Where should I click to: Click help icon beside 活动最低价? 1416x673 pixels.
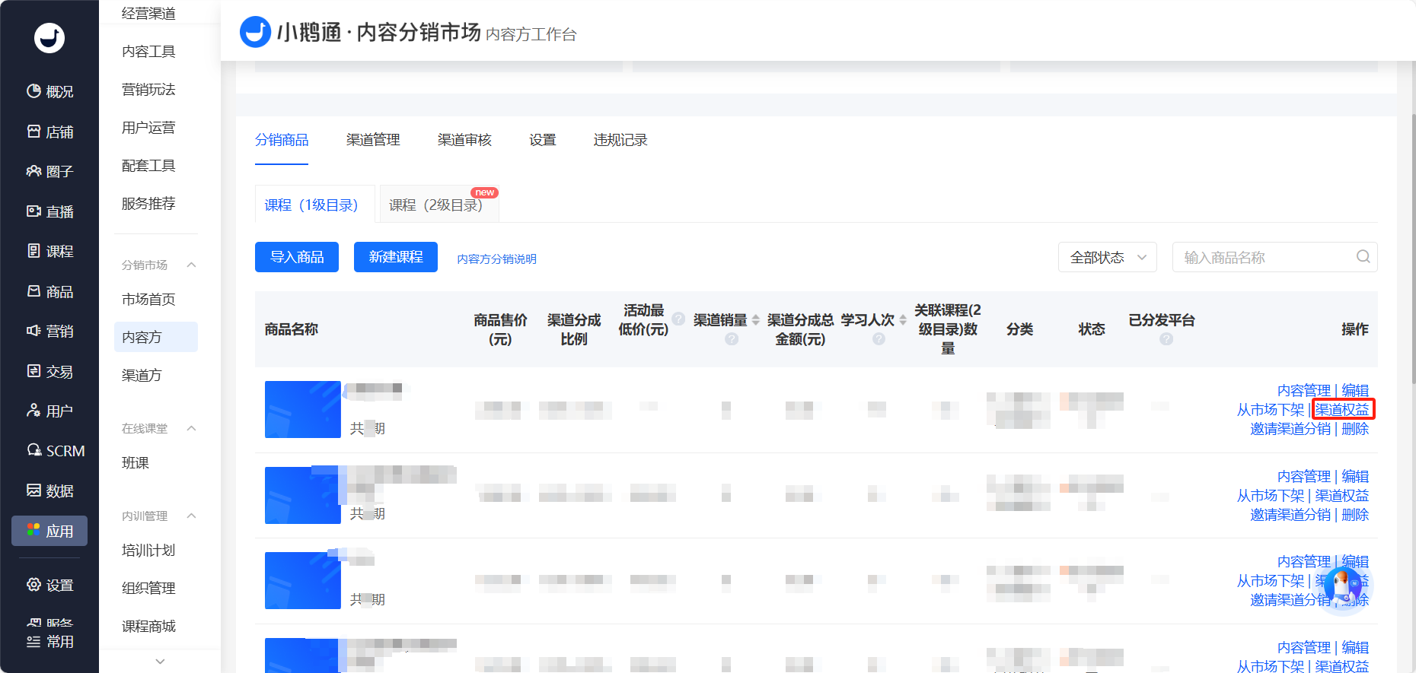[x=678, y=319]
